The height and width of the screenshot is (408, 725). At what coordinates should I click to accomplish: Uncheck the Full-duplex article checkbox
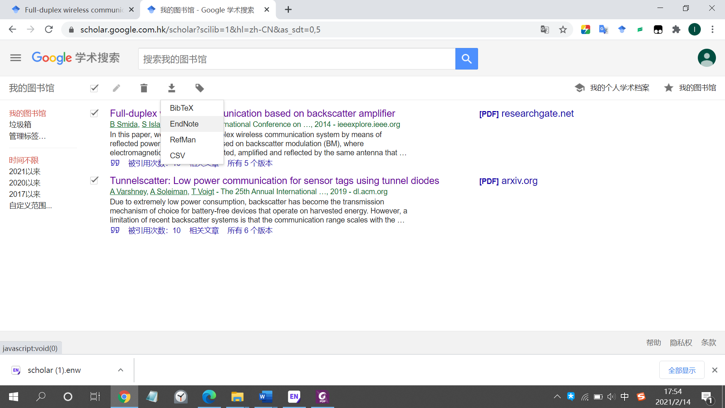point(94,113)
